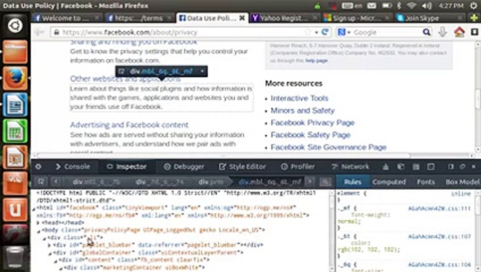Open the battery status indicator
This screenshot has width=481, height=272.
coord(386,6)
